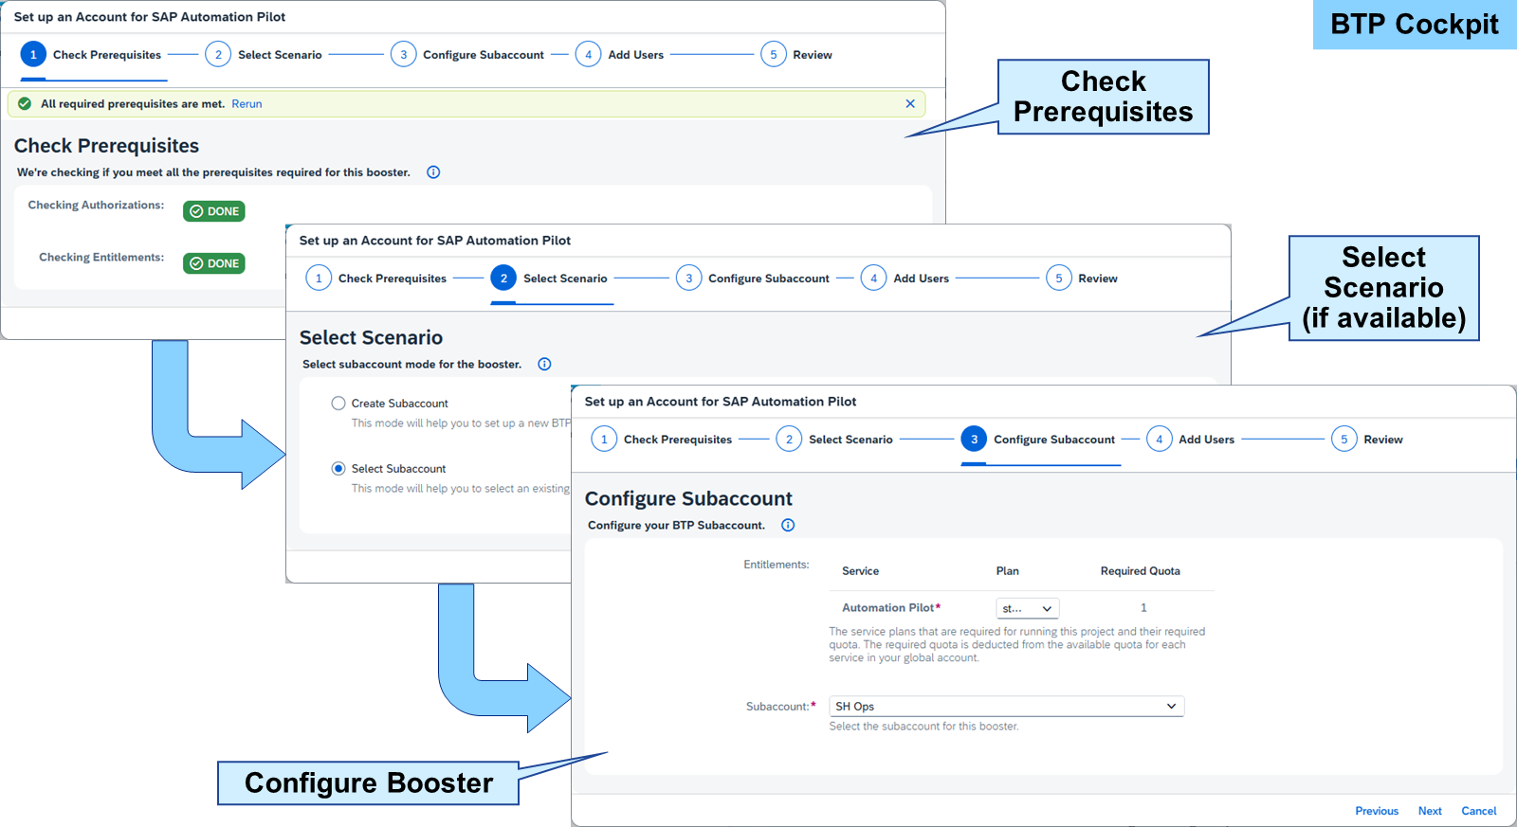The image size is (1517, 827).
Task: Click step 4 circle in Configure Subaccount window
Action: pos(1159,440)
